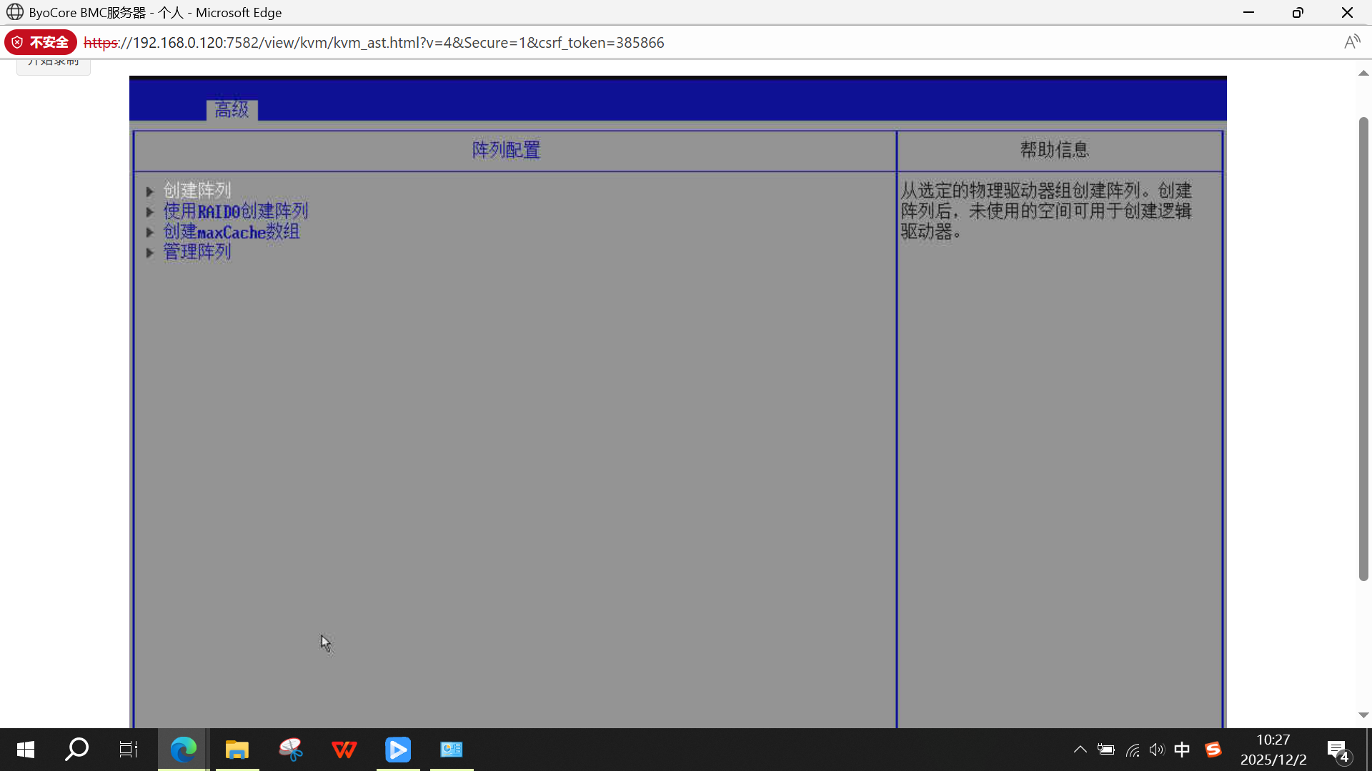Select the 管理阵列 menu item
The image size is (1372, 771).
(197, 252)
